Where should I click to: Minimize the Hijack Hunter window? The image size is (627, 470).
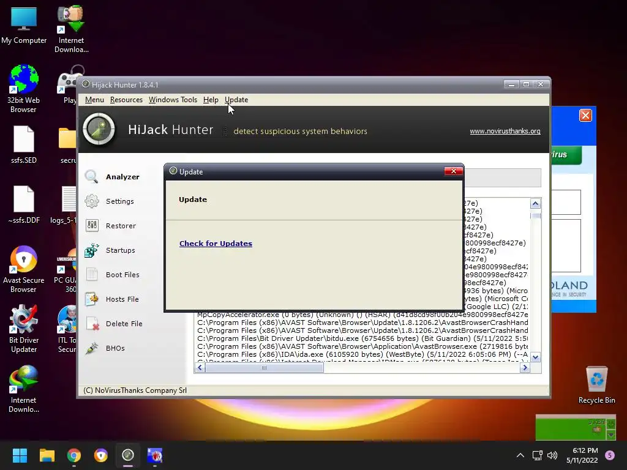511,84
